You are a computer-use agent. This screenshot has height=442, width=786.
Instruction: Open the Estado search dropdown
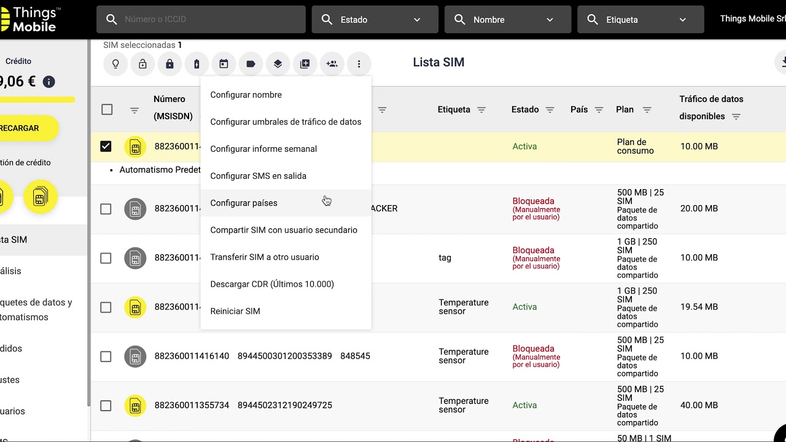pos(375,20)
